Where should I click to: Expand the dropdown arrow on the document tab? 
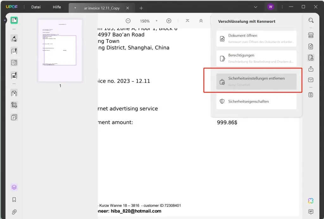pos(75,8)
